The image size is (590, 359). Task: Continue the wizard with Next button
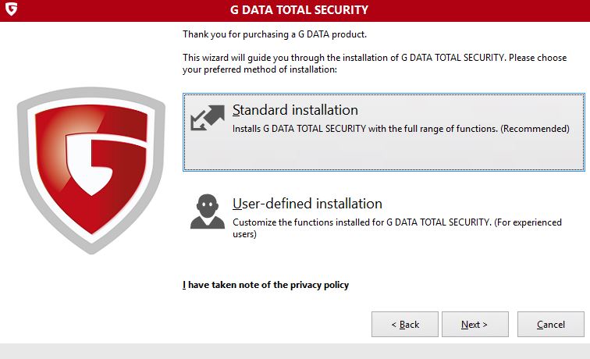tap(474, 325)
